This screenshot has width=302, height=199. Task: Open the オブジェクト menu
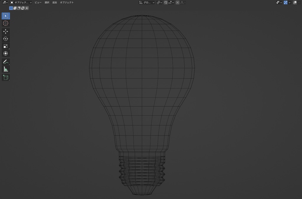[67, 2]
